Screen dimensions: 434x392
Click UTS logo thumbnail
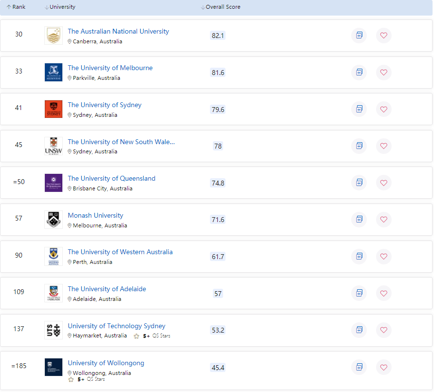pos(54,330)
